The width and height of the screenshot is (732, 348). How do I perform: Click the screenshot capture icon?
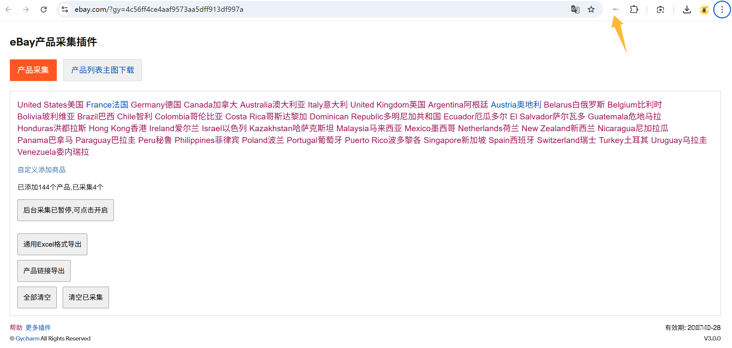660,10
